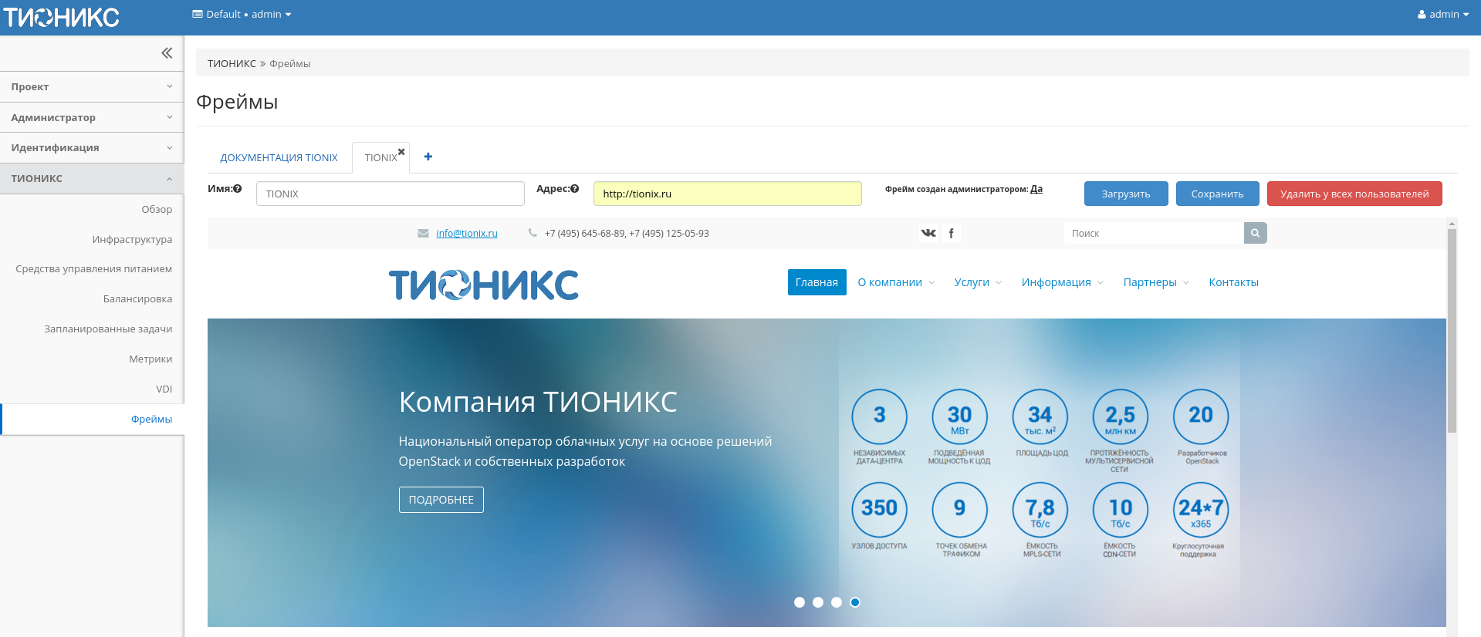Open the admin user menu
Viewport: 1481px width, 637px height.
click(1442, 15)
